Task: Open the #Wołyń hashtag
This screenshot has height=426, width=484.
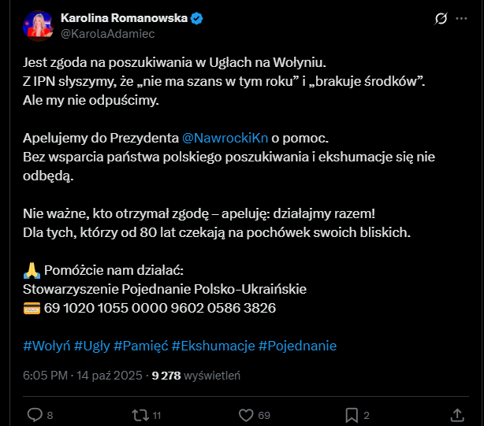Action: click(x=47, y=346)
